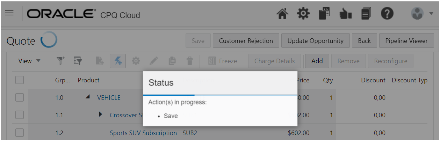Click the Customer Rejection button

[246, 41]
